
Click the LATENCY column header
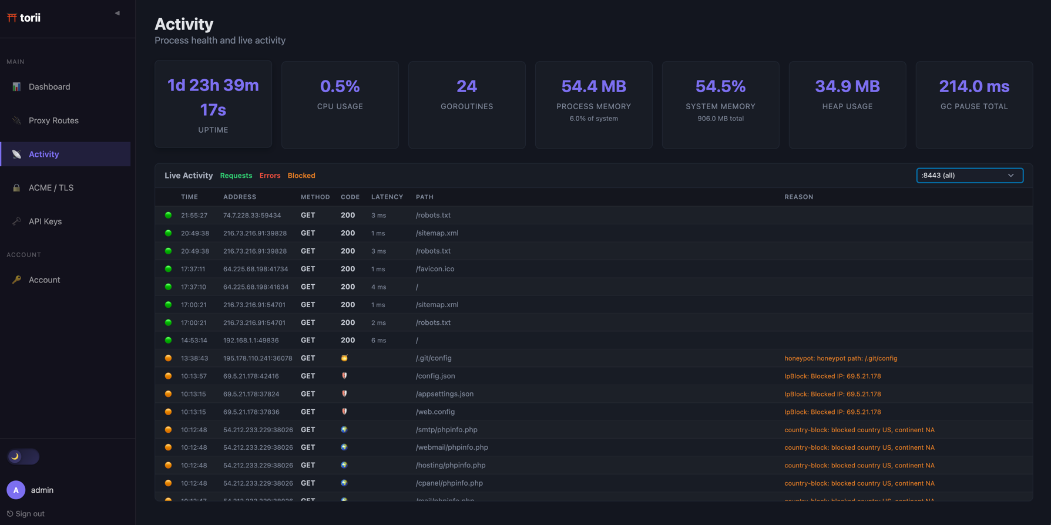tap(387, 197)
